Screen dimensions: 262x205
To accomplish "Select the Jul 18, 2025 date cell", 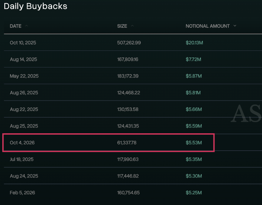I will pos(22,159).
